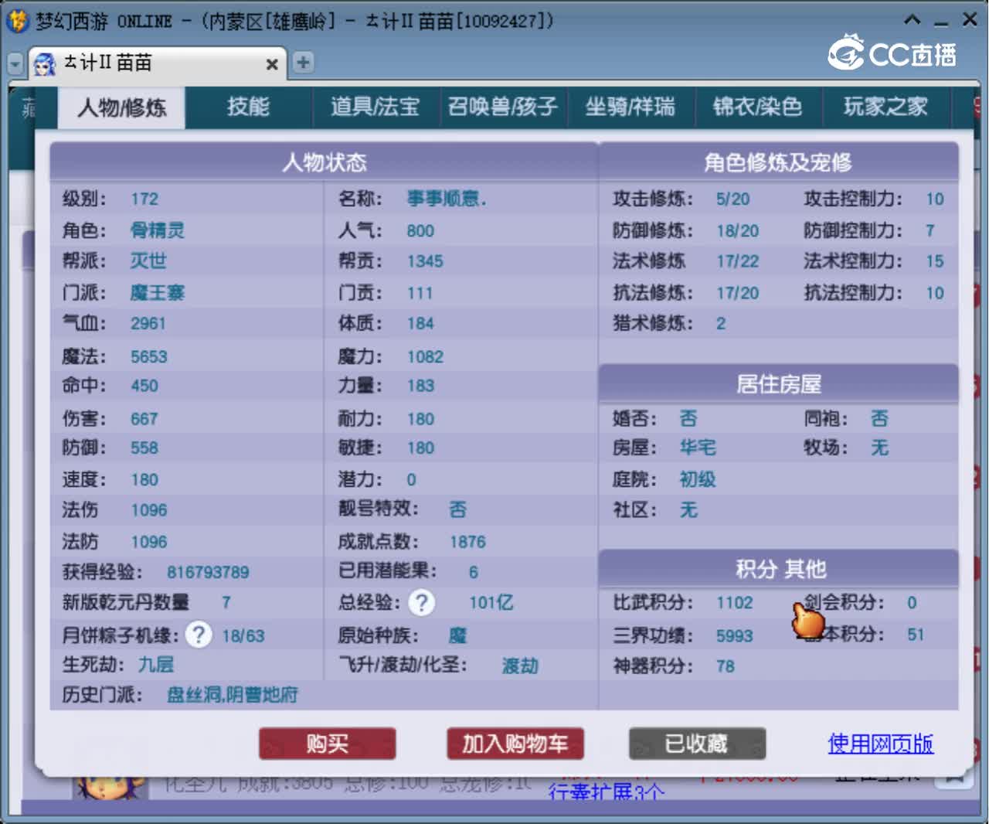Select the 成就点数 value 1876
989x824 pixels.
(x=467, y=542)
